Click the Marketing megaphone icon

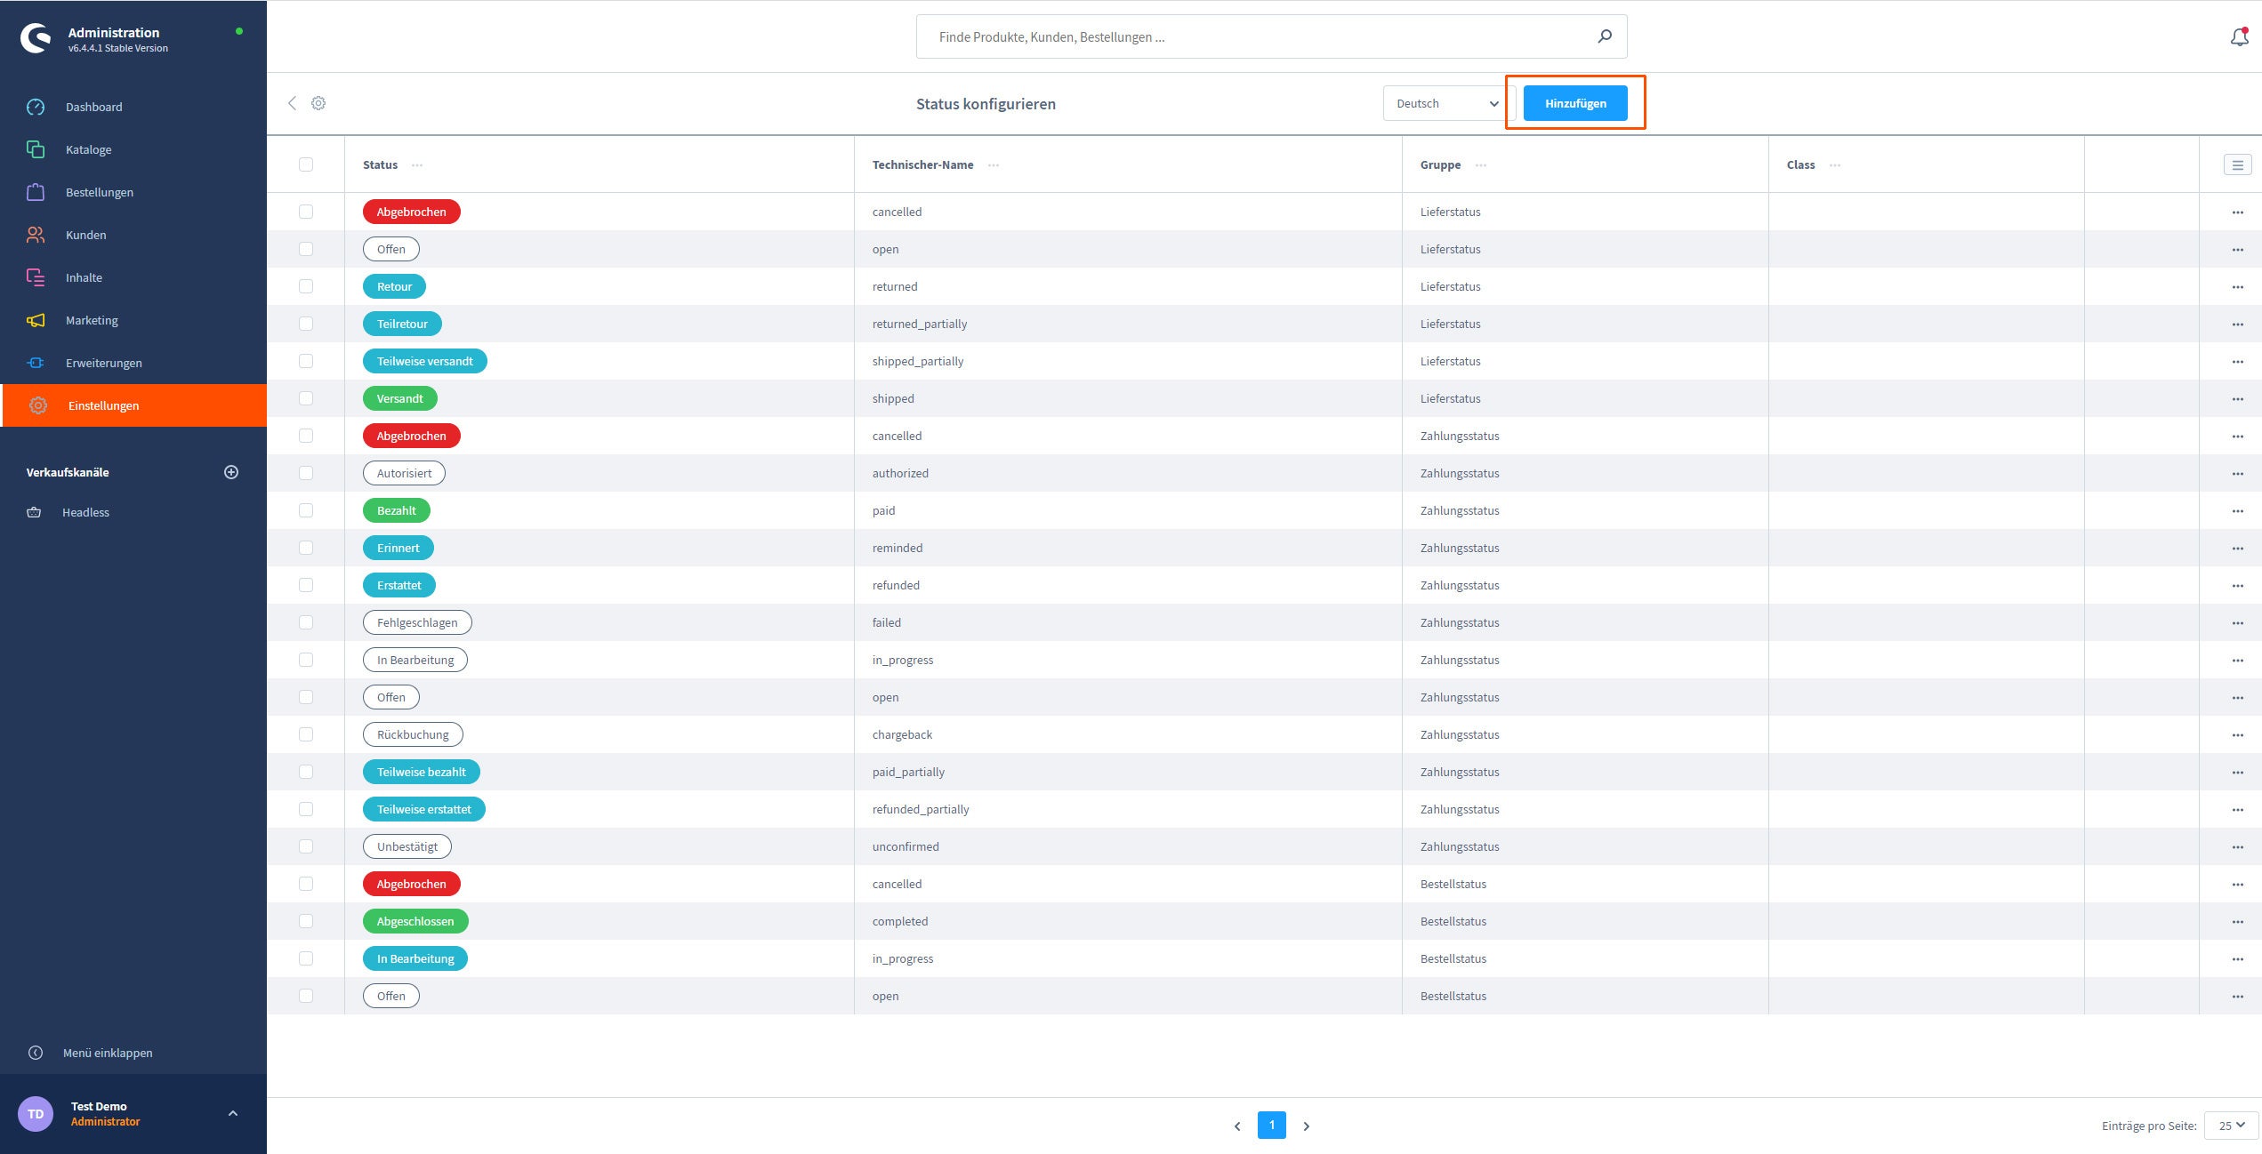pos(36,320)
